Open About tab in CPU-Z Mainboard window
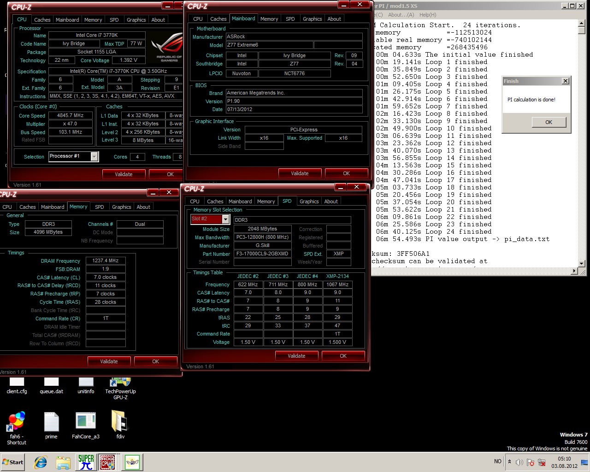Viewport: 590px width, 472px height. click(x=334, y=19)
